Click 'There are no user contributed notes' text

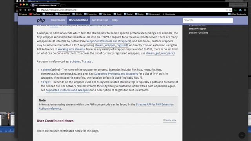click(68, 131)
